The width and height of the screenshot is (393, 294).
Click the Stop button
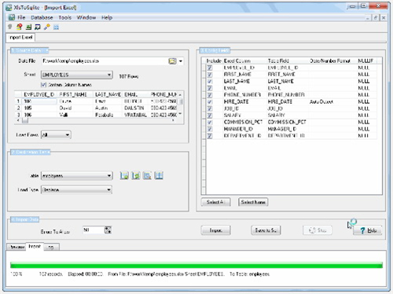pos(318,230)
